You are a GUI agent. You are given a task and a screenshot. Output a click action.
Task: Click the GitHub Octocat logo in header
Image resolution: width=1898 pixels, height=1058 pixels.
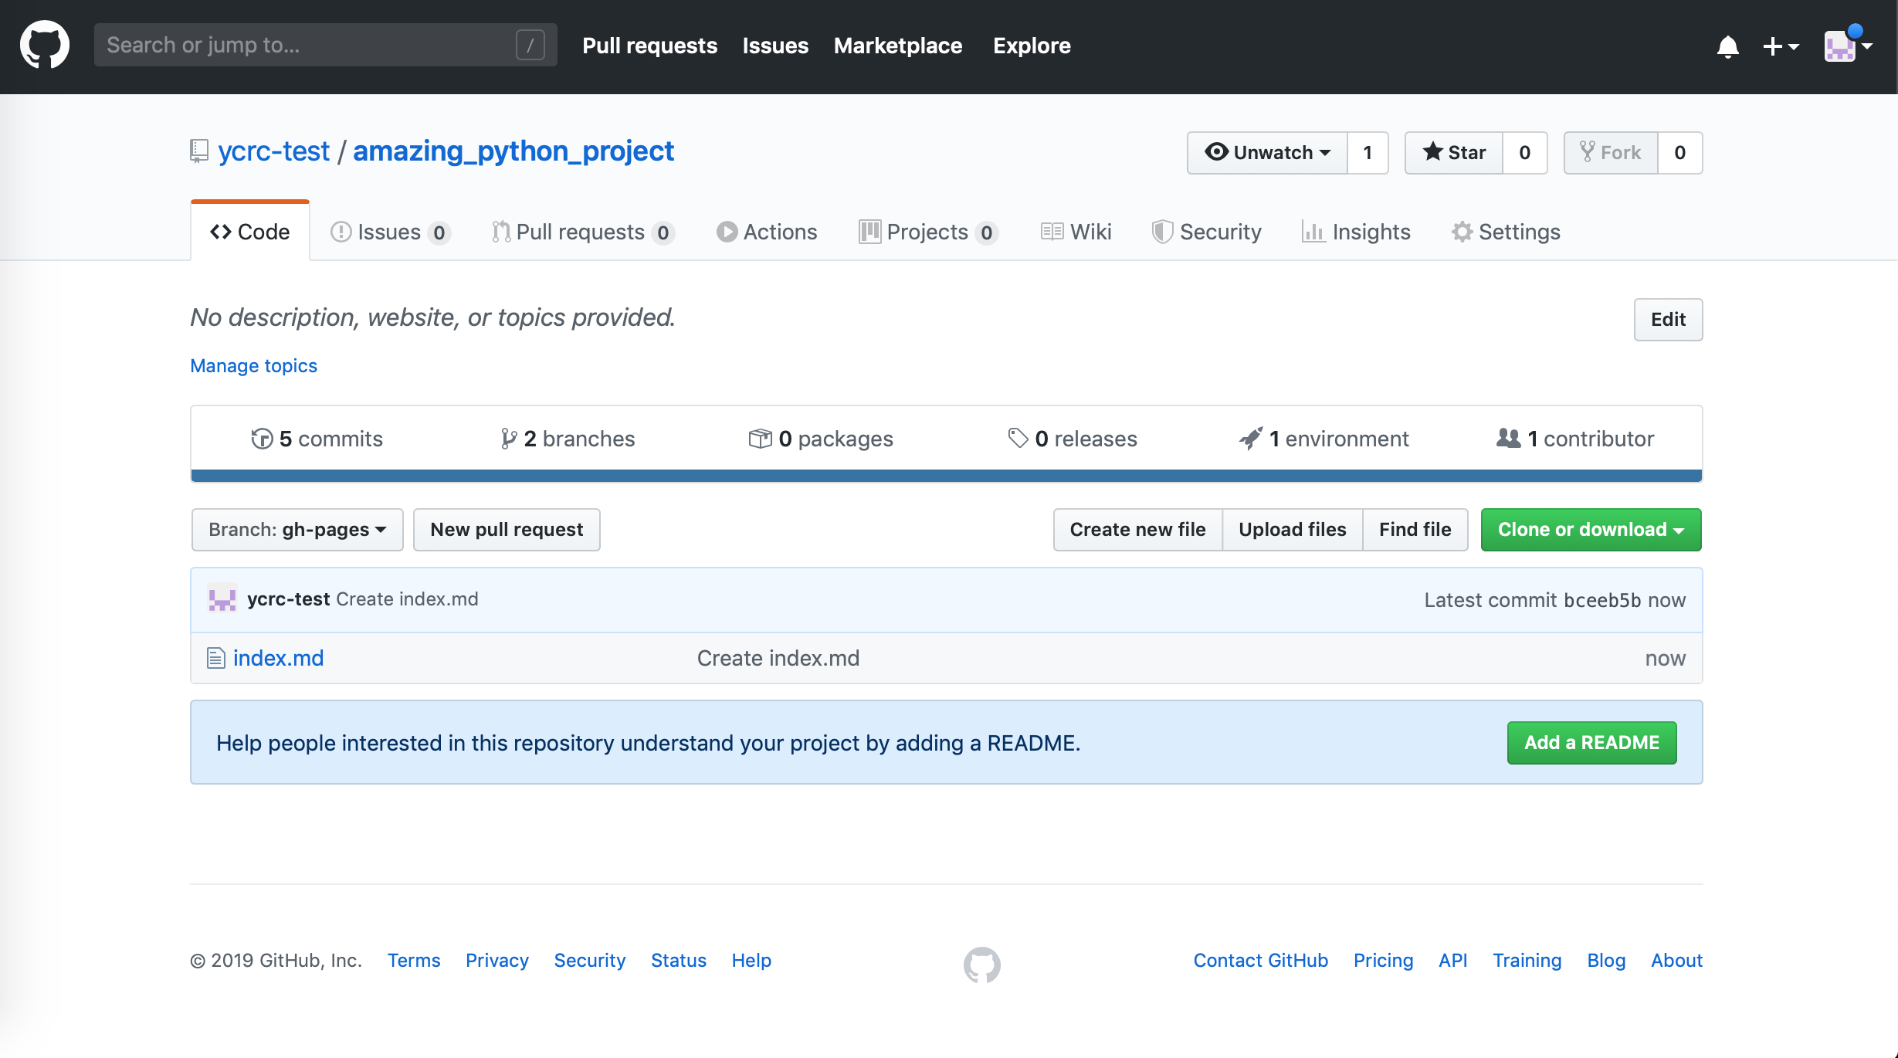(x=45, y=45)
